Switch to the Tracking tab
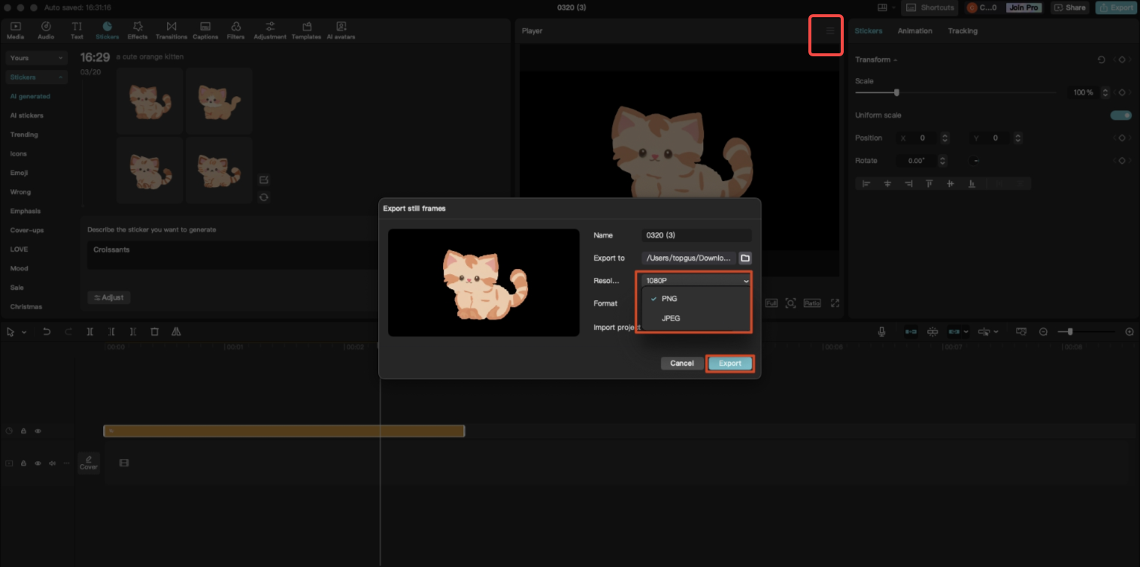The width and height of the screenshot is (1140, 567). (963, 31)
